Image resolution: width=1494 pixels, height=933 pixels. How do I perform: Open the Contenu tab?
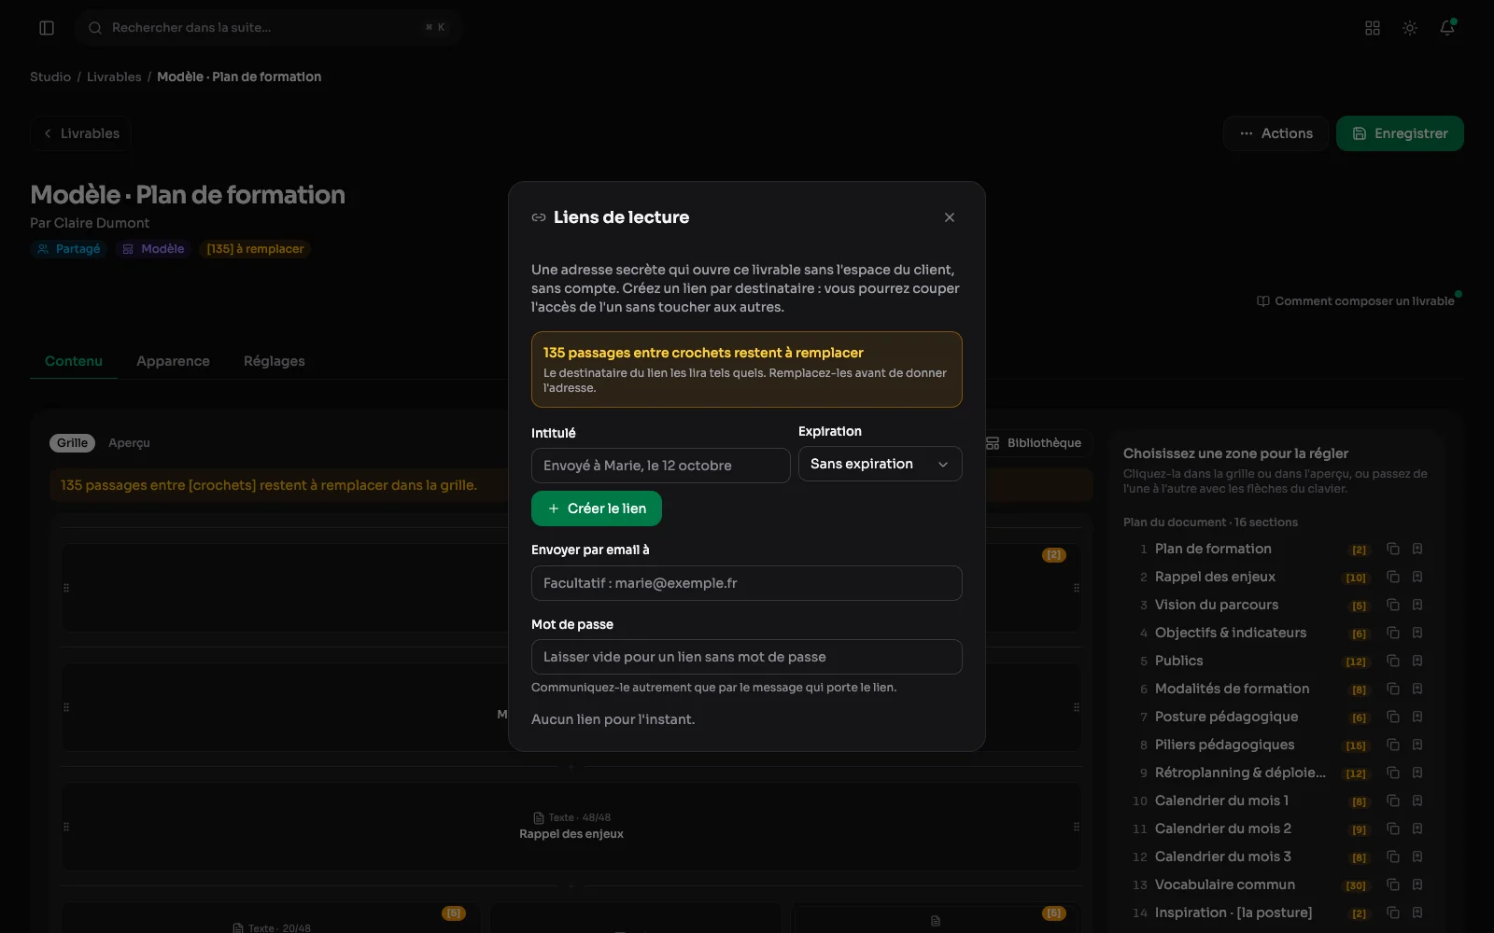74,361
